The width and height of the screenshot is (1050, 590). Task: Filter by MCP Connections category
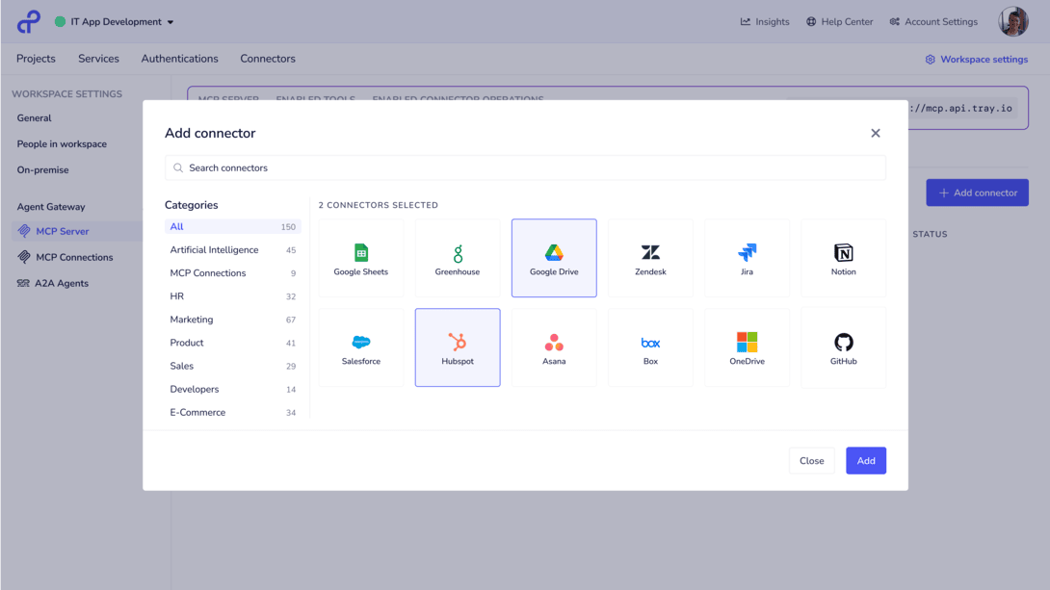point(232,273)
